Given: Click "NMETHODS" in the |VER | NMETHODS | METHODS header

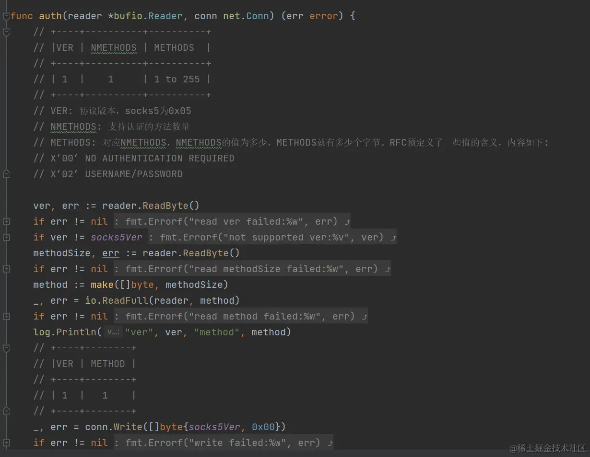Looking at the screenshot, I should click(x=114, y=47).
